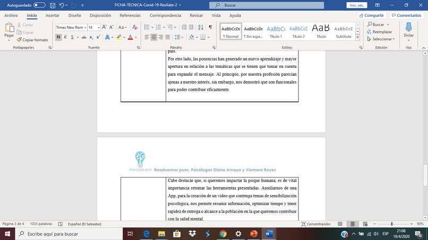Align text to the right
This screenshot has height=240, width=428.
[x=161, y=37]
